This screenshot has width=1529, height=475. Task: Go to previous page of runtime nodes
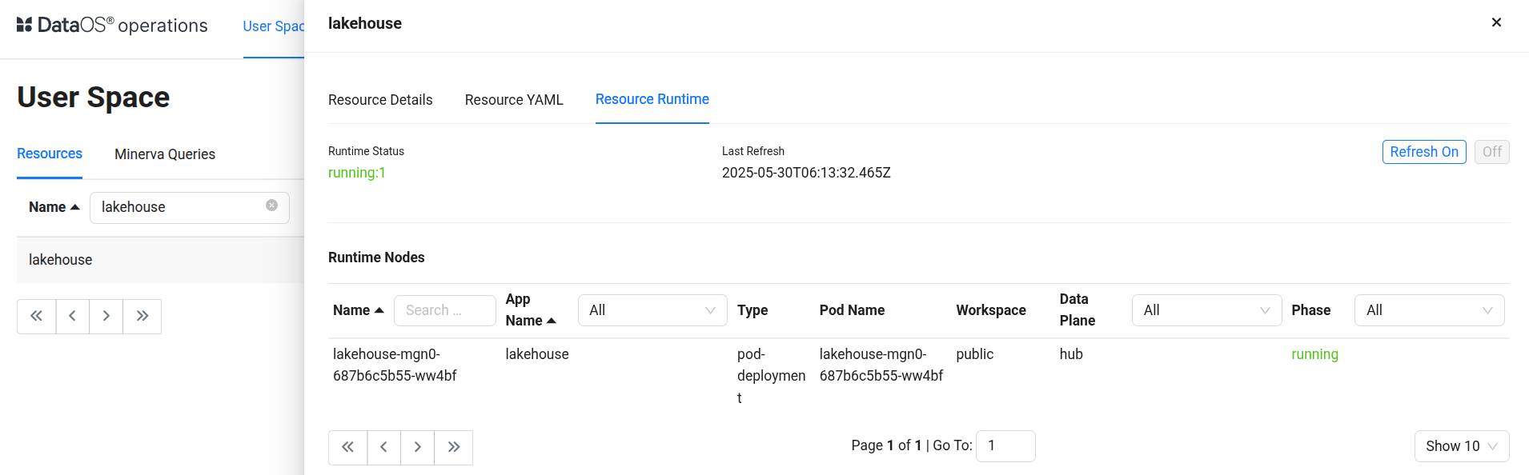click(384, 447)
